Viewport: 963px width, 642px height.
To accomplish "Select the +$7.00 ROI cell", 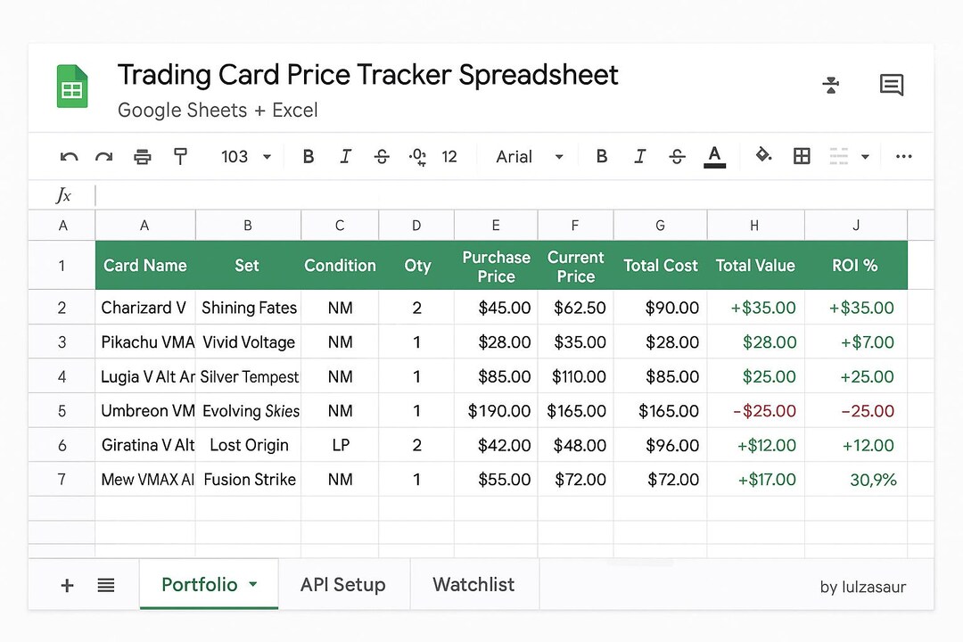I will click(x=856, y=342).
